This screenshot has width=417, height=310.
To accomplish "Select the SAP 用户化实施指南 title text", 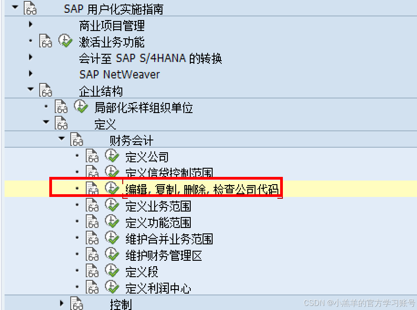I will click(114, 9).
